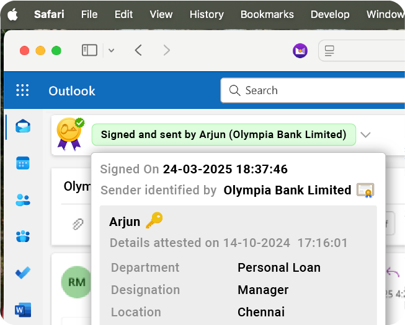This screenshot has height=325, width=405.
Task: Toggle the Safari sidebar panel
Action: tap(89, 50)
